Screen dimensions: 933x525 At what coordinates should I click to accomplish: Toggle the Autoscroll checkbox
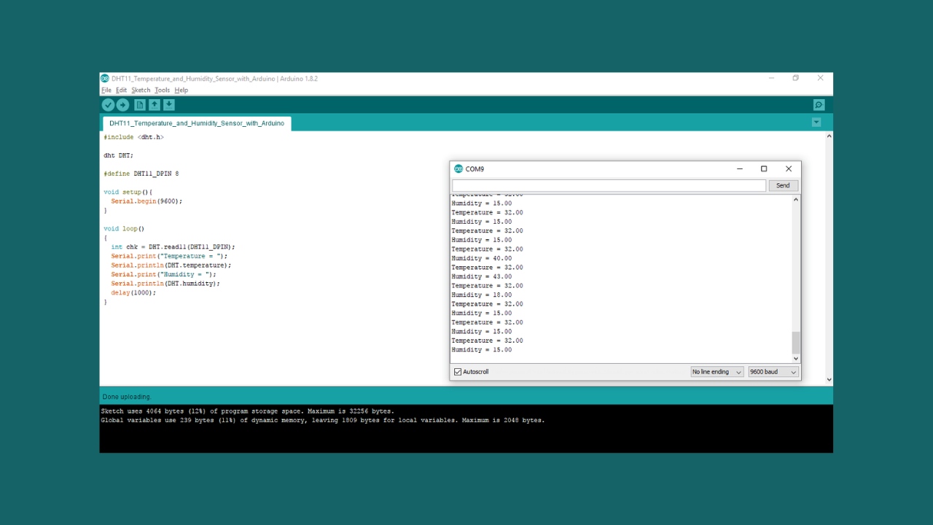[458, 372]
